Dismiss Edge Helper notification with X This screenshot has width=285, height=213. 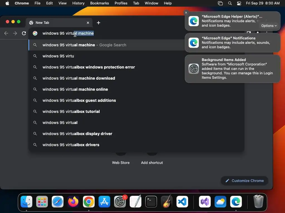coord(186,12)
